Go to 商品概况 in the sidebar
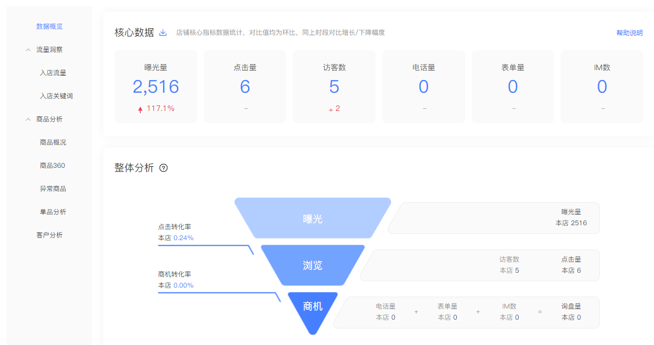The height and width of the screenshot is (345, 654). pos(54,142)
